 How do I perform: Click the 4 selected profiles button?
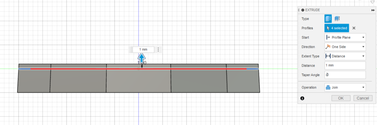click(337, 28)
